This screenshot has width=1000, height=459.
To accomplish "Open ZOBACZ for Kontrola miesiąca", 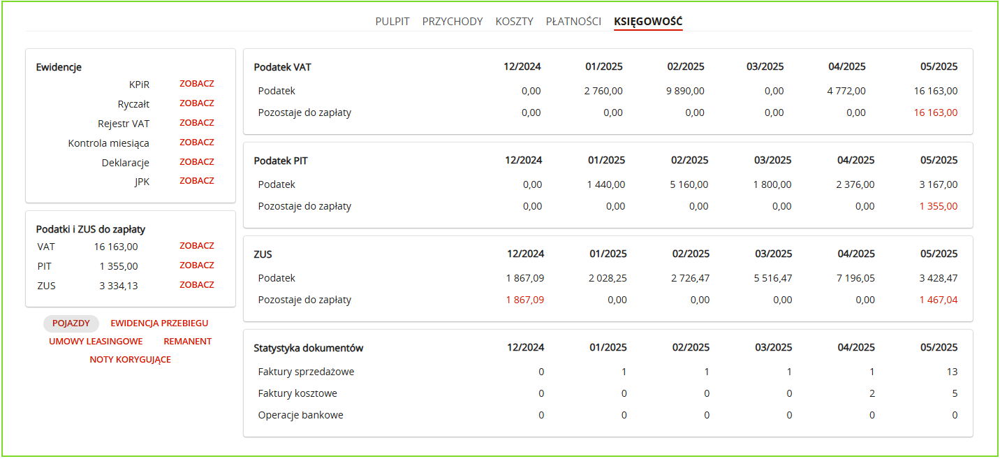I will 197,143.
